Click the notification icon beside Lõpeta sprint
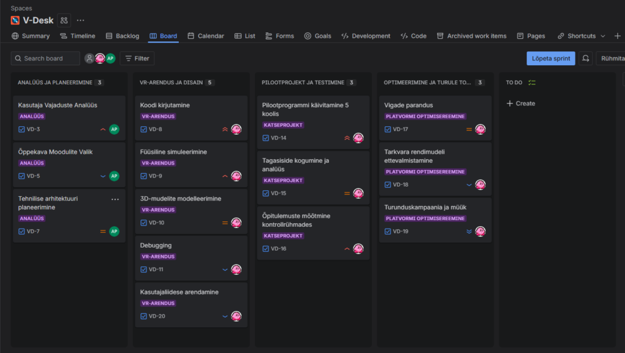625x353 pixels. tap(586, 59)
